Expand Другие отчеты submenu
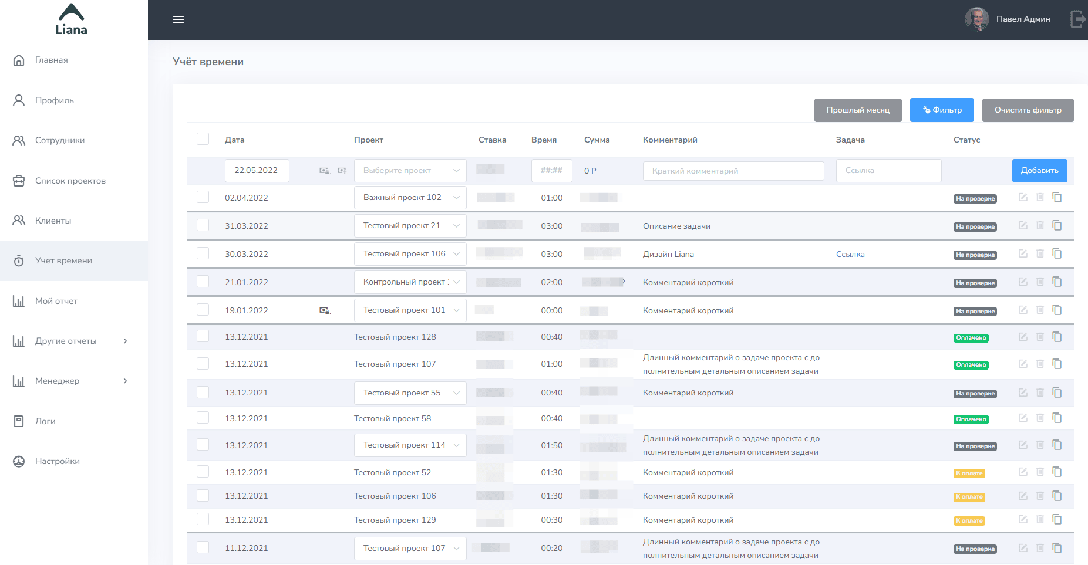The width and height of the screenshot is (1088, 565). coord(70,341)
